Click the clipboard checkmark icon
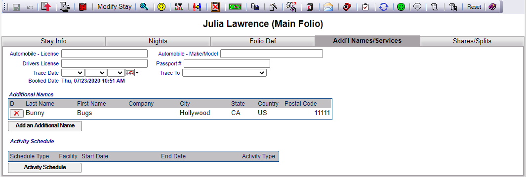The image size is (526, 177). pos(365,7)
